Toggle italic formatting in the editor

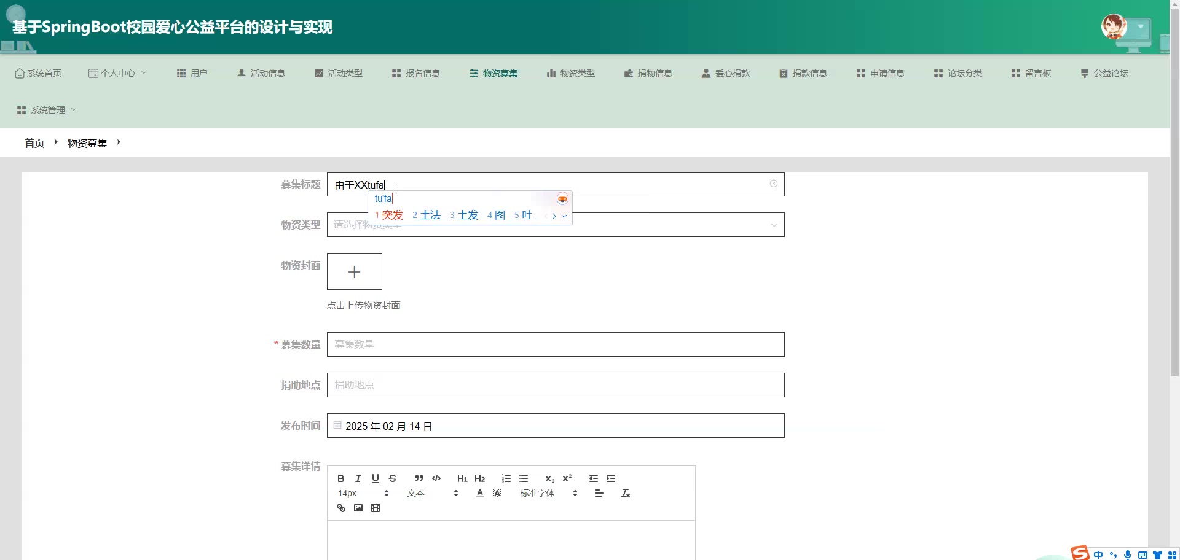pos(358,478)
